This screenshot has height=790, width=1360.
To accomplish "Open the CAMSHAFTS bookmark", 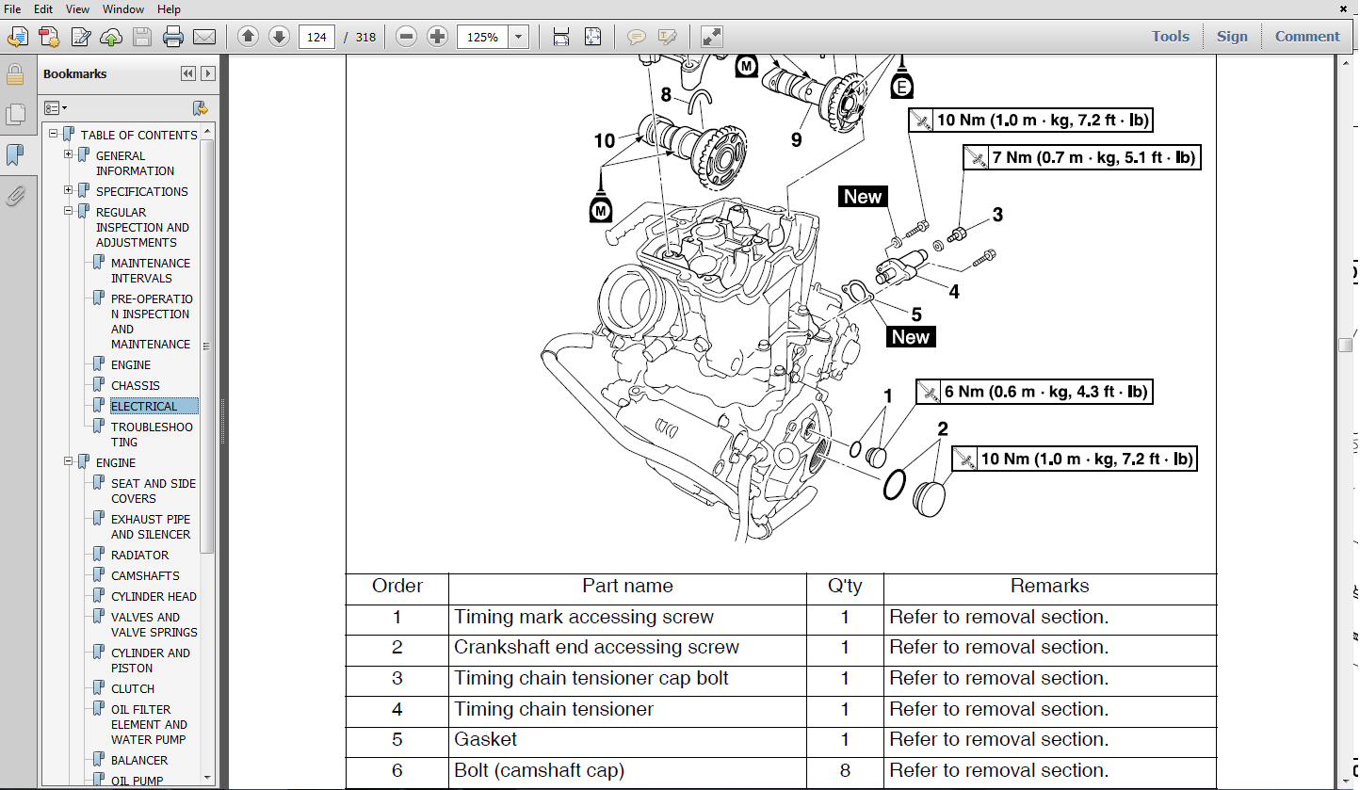I will 145,575.
